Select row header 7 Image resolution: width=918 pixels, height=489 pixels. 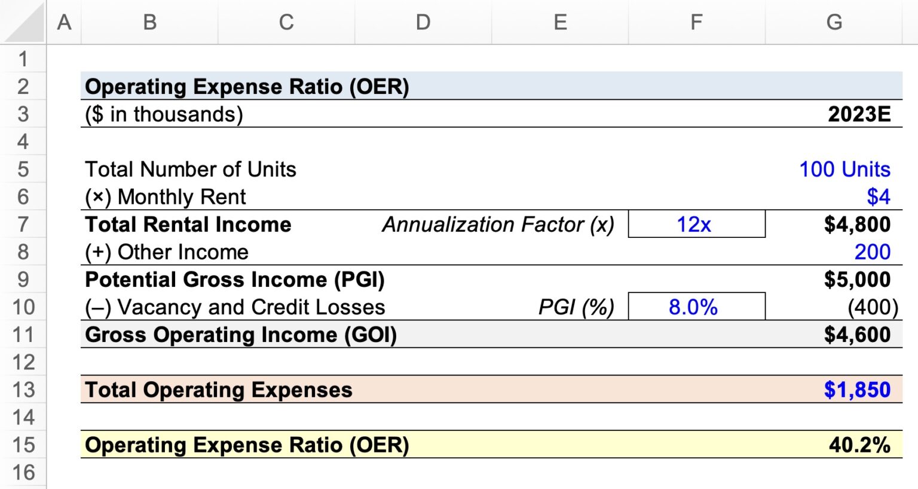[23, 224]
